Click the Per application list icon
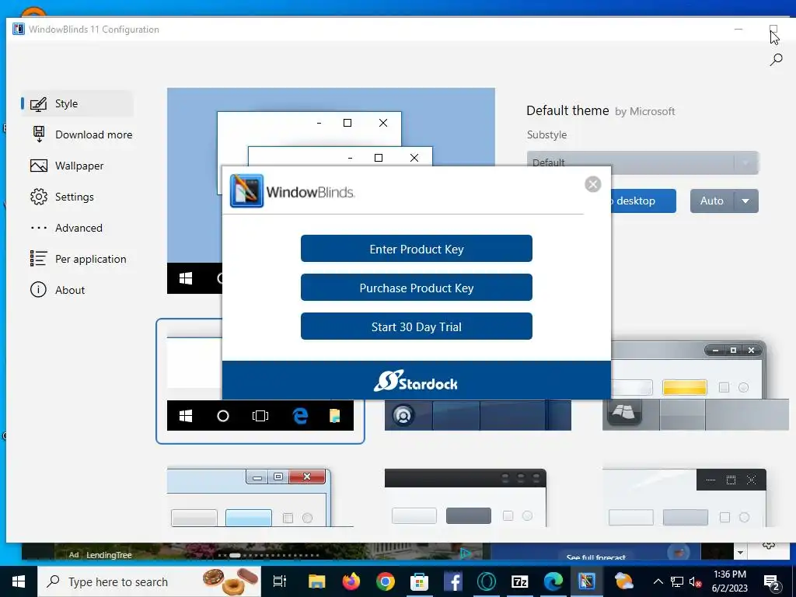The height and width of the screenshot is (597, 796). (39, 258)
